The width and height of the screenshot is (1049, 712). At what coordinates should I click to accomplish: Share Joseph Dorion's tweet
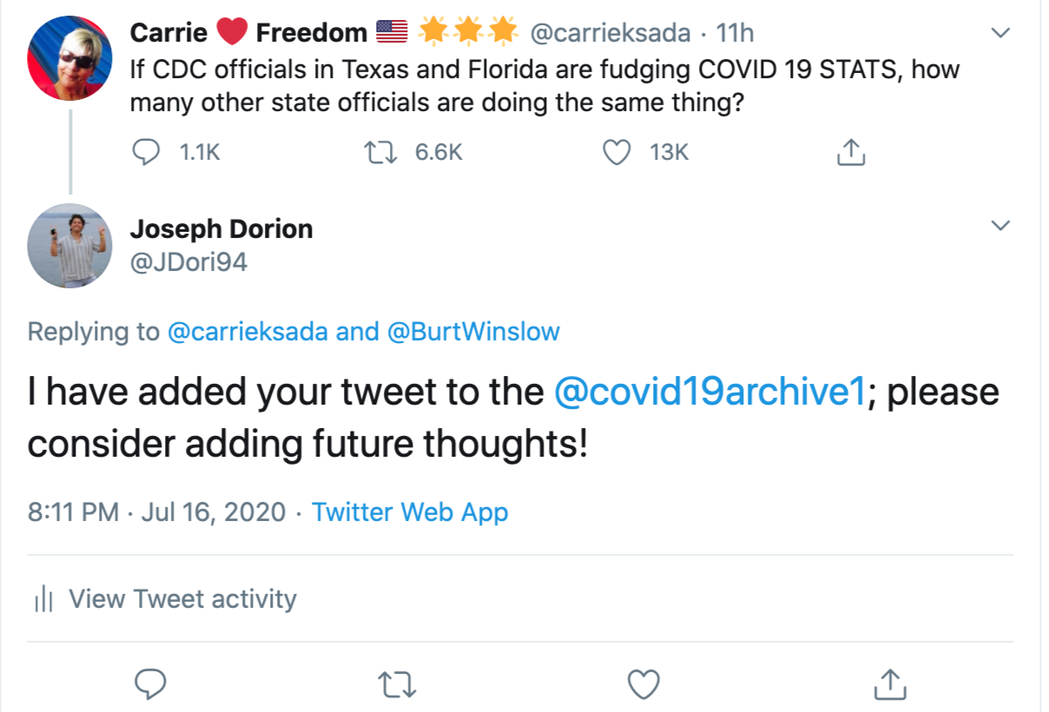coord(888,684)
